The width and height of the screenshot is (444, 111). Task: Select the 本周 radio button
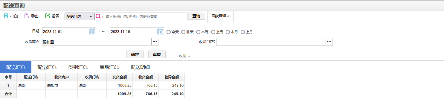click(198, 32)
